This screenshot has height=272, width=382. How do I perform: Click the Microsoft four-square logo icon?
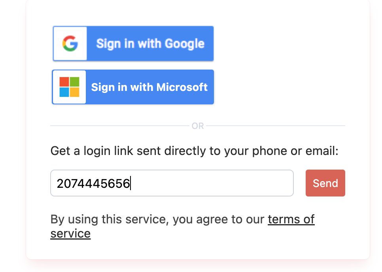point(69,87)
